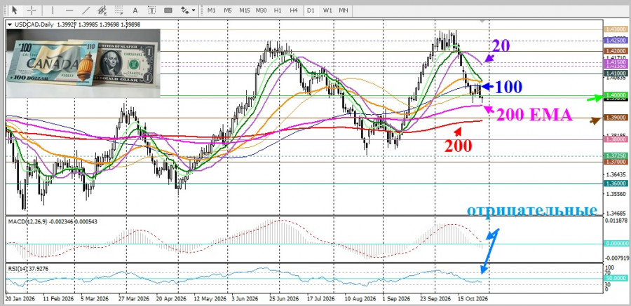631x306 pixels.
Task: Switch to M5 timeframe
Action: coord(228,11)
